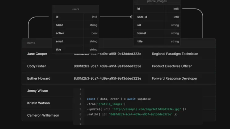The height and width of the screenshot is (129, 230).
Task: Select the url field in profile_images
Action: point(139,25)
